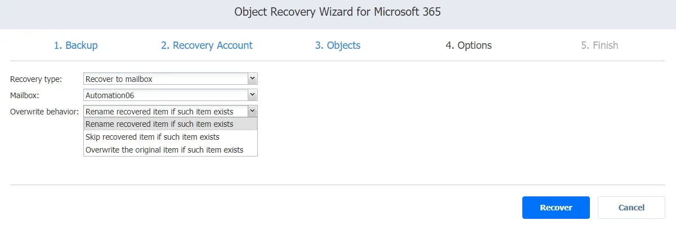676x225 pixels.
Task: Jump to the Finish step
Action: (599, 45)
